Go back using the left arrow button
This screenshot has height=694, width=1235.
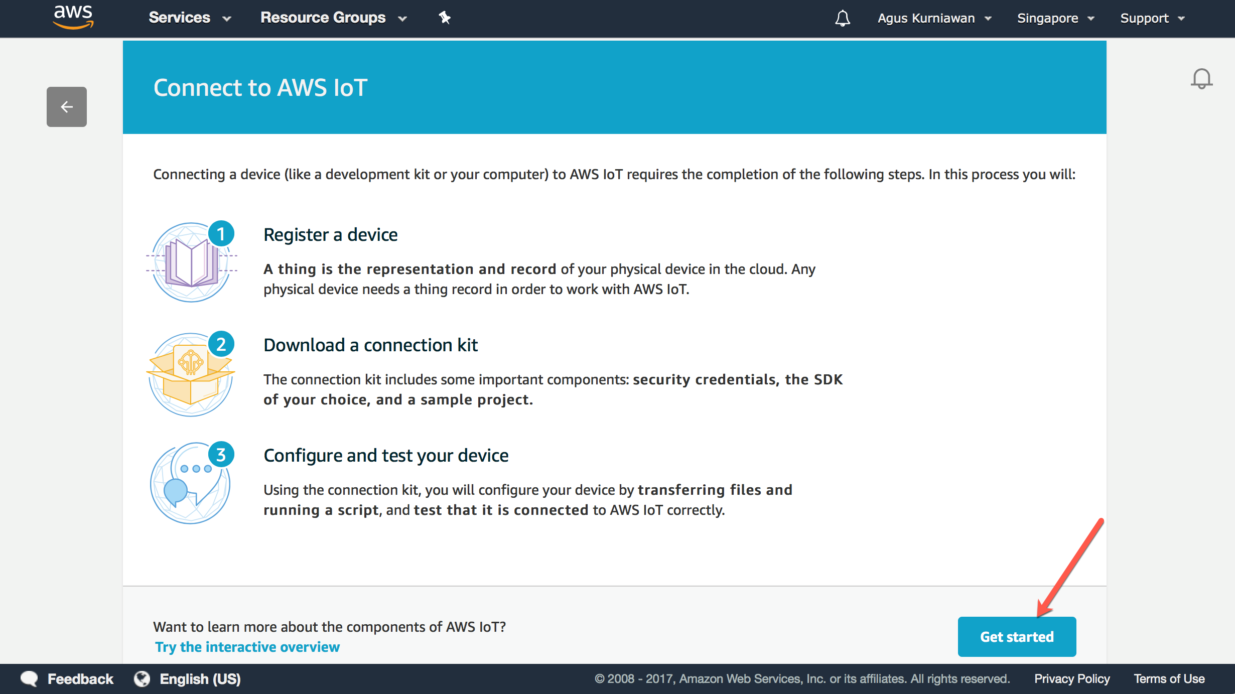click(67, 107)
